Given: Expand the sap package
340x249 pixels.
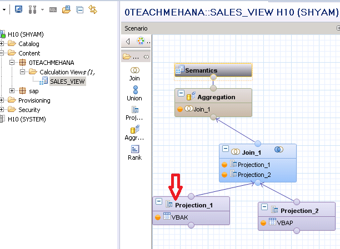Looking at the screenshot, I should [12, 90].
